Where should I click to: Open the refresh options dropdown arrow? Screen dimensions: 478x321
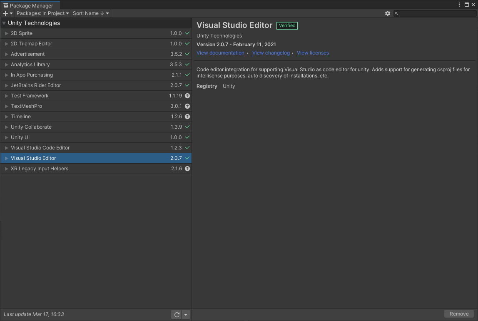(x=186, y=315)
